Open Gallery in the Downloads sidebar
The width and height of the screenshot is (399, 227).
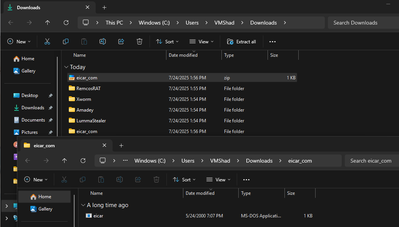pyautogui.click(x=28, y=71)
